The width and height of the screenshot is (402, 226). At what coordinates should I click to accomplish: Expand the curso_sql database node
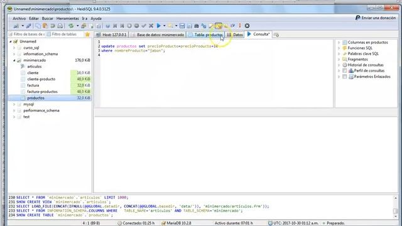14,48
